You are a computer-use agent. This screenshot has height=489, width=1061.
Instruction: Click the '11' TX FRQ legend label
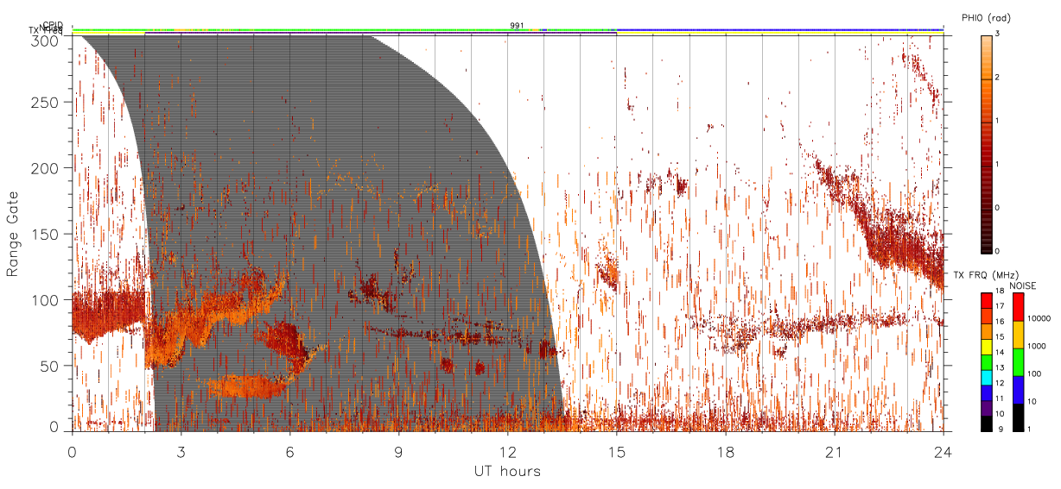pyautogui.click(x=1000, y=399)
